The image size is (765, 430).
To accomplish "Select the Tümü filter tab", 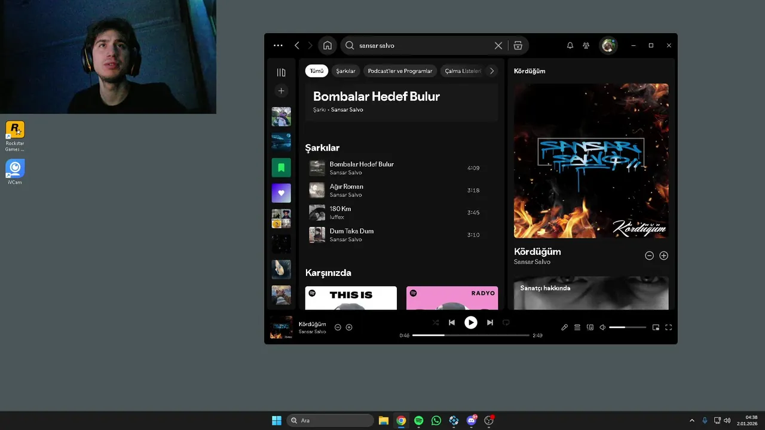I will (317, 71).
